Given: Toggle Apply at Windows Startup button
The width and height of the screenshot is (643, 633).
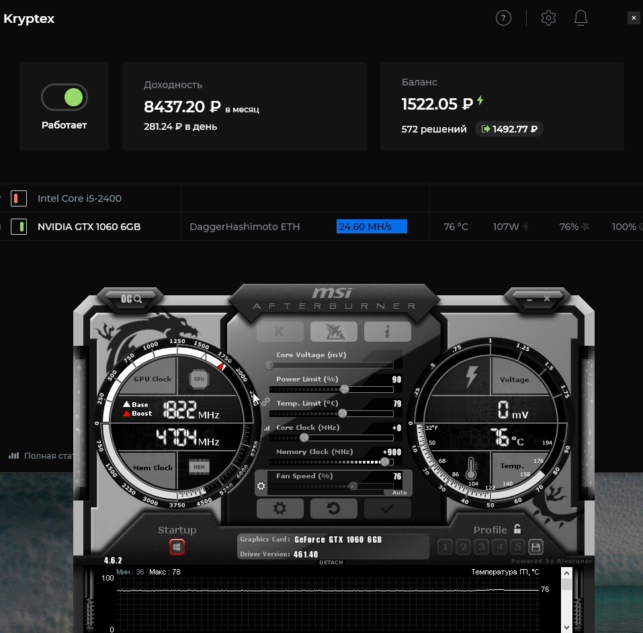Looking at the screenshot, I should 177,548.
